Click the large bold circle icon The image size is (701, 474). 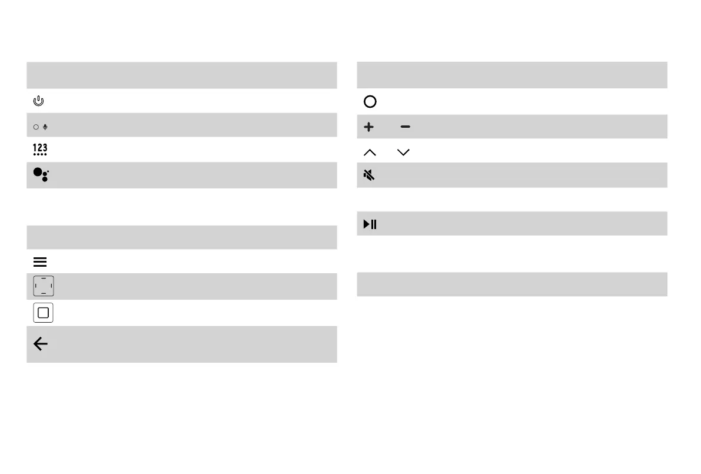[x=370, y=101]
